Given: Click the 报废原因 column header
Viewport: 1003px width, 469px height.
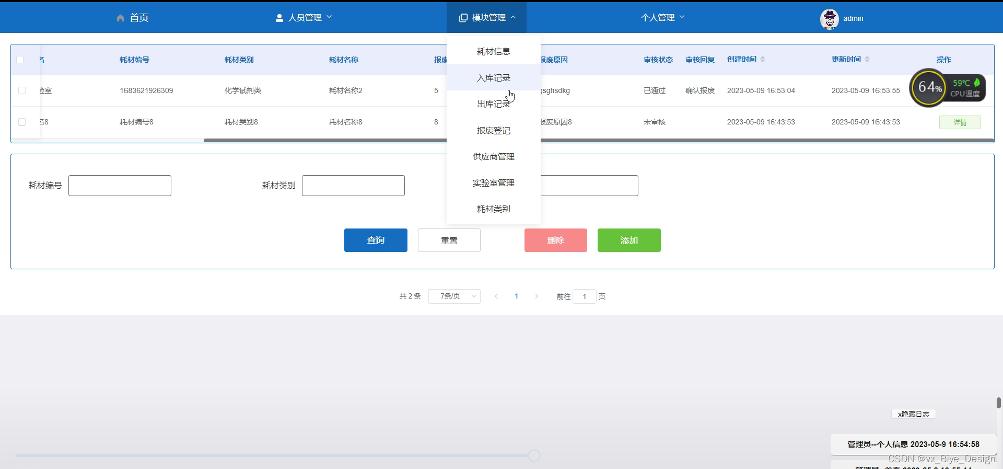Looking at the screenshot, I should (x=554, y=60).
